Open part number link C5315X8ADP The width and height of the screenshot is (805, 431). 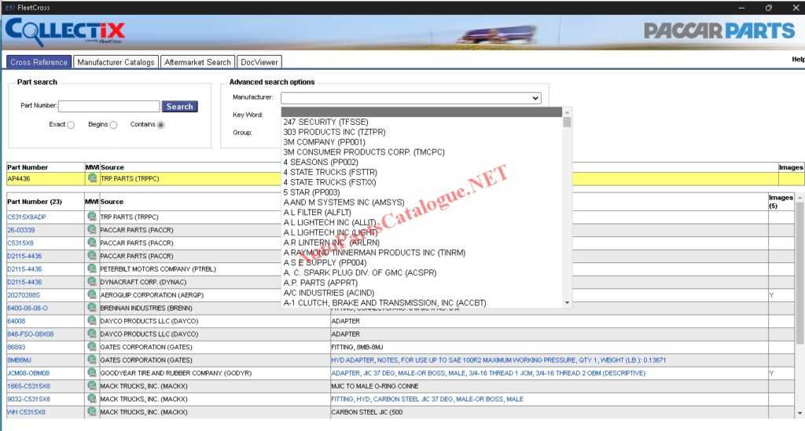click(27, 217)
